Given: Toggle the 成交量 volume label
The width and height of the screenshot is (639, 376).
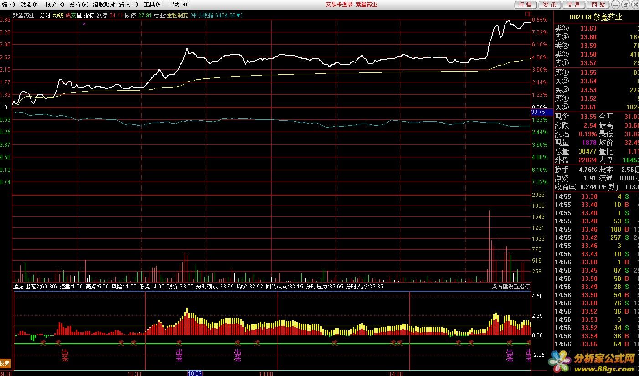Looking at the screenshot, I should pyautogui.click(x=73, y=15).
